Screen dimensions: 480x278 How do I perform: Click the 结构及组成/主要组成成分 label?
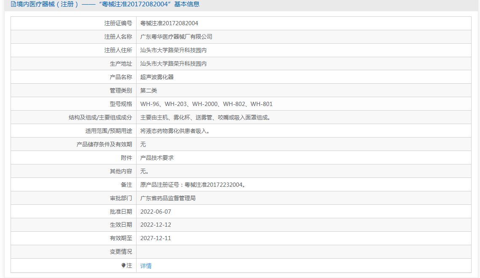point(100,117)
